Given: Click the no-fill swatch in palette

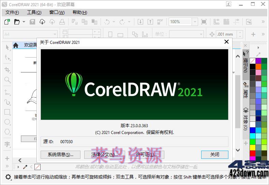Looking at the screenshot, I should pyautogui.click(x=253, y=61).
